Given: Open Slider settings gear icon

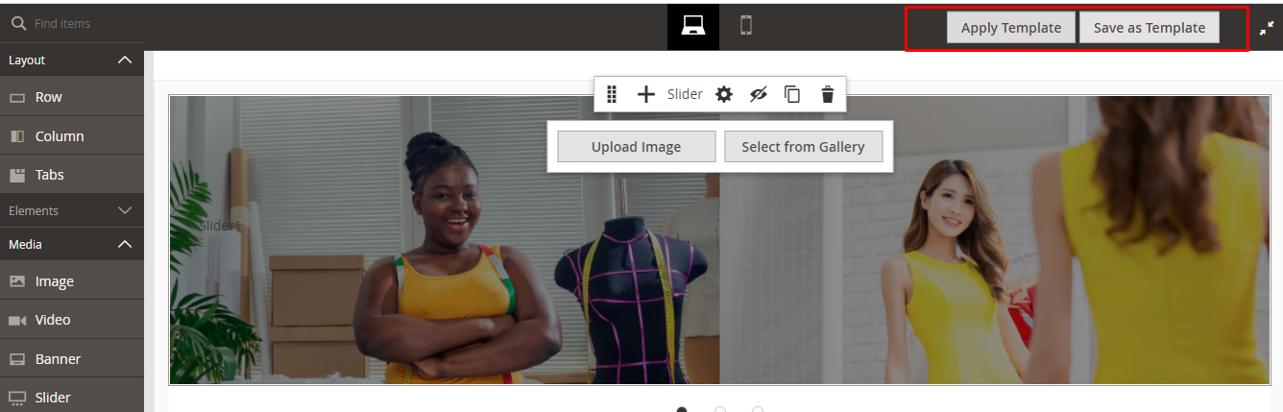Looking at the screenshot, I should coord(724,94).
